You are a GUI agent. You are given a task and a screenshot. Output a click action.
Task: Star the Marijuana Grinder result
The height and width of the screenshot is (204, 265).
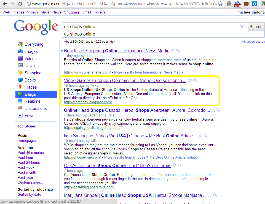[x=210, y=195]
